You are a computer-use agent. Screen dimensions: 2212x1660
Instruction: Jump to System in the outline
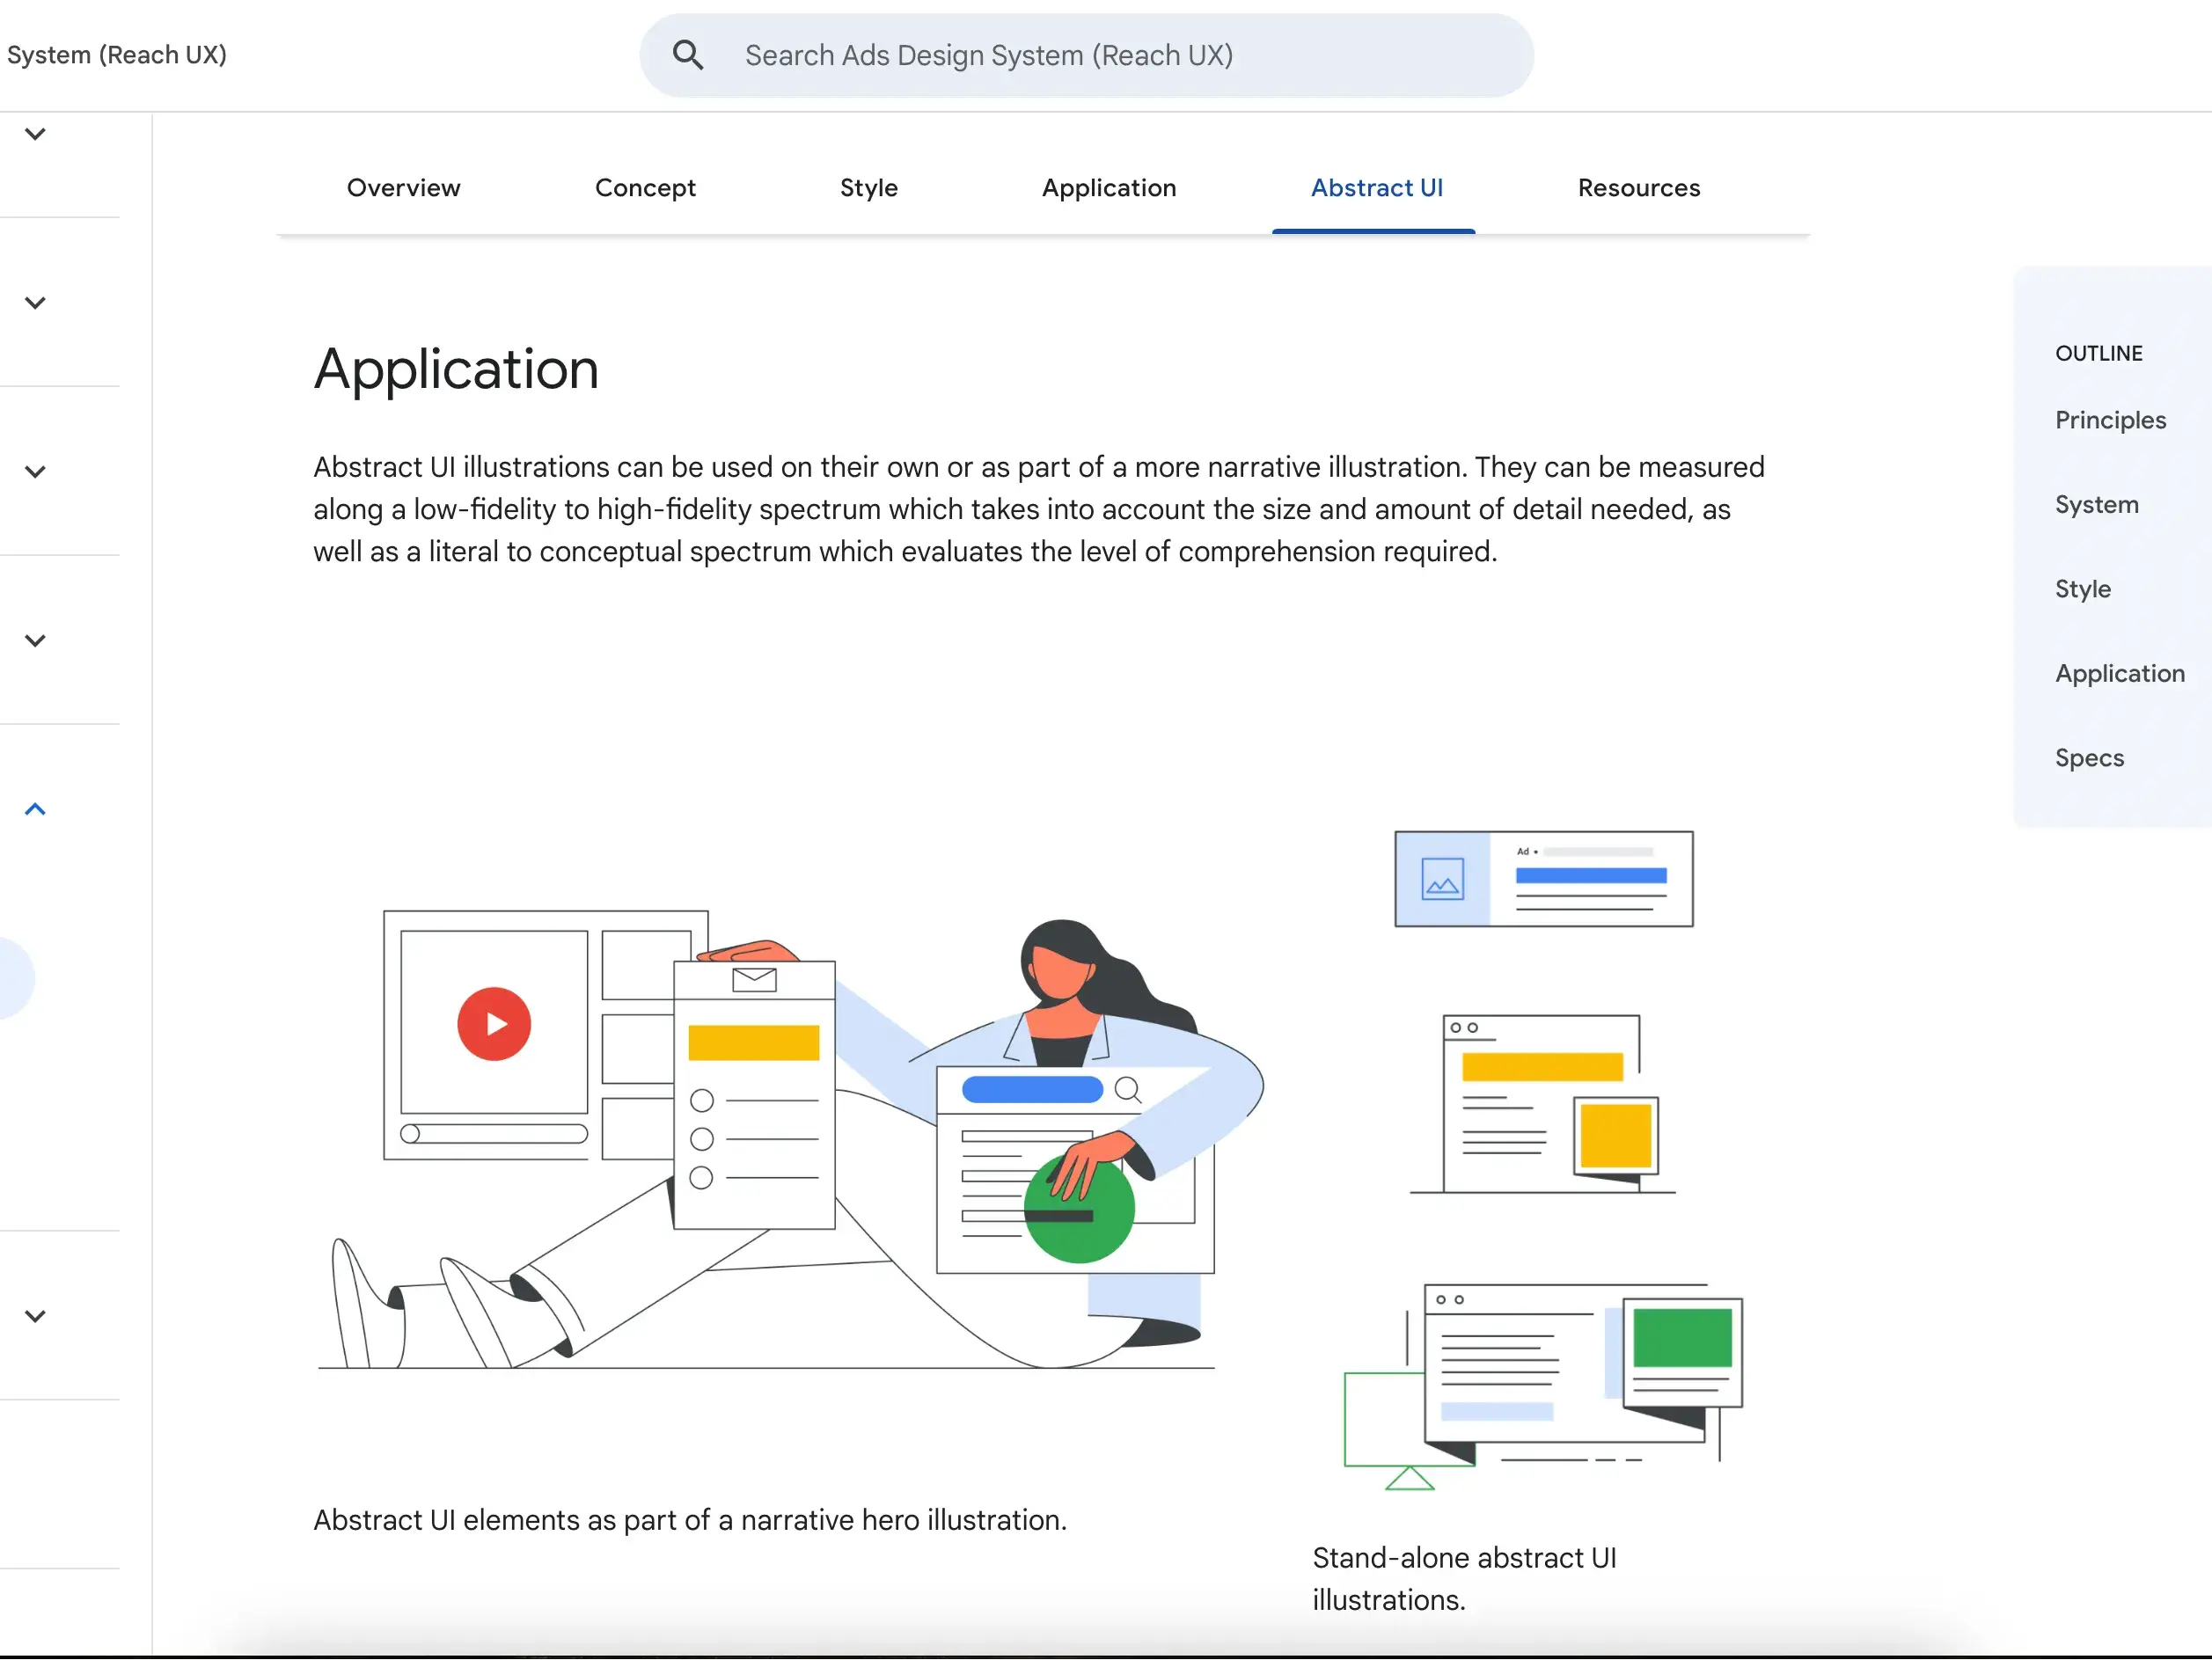(x=2096, y=504)
